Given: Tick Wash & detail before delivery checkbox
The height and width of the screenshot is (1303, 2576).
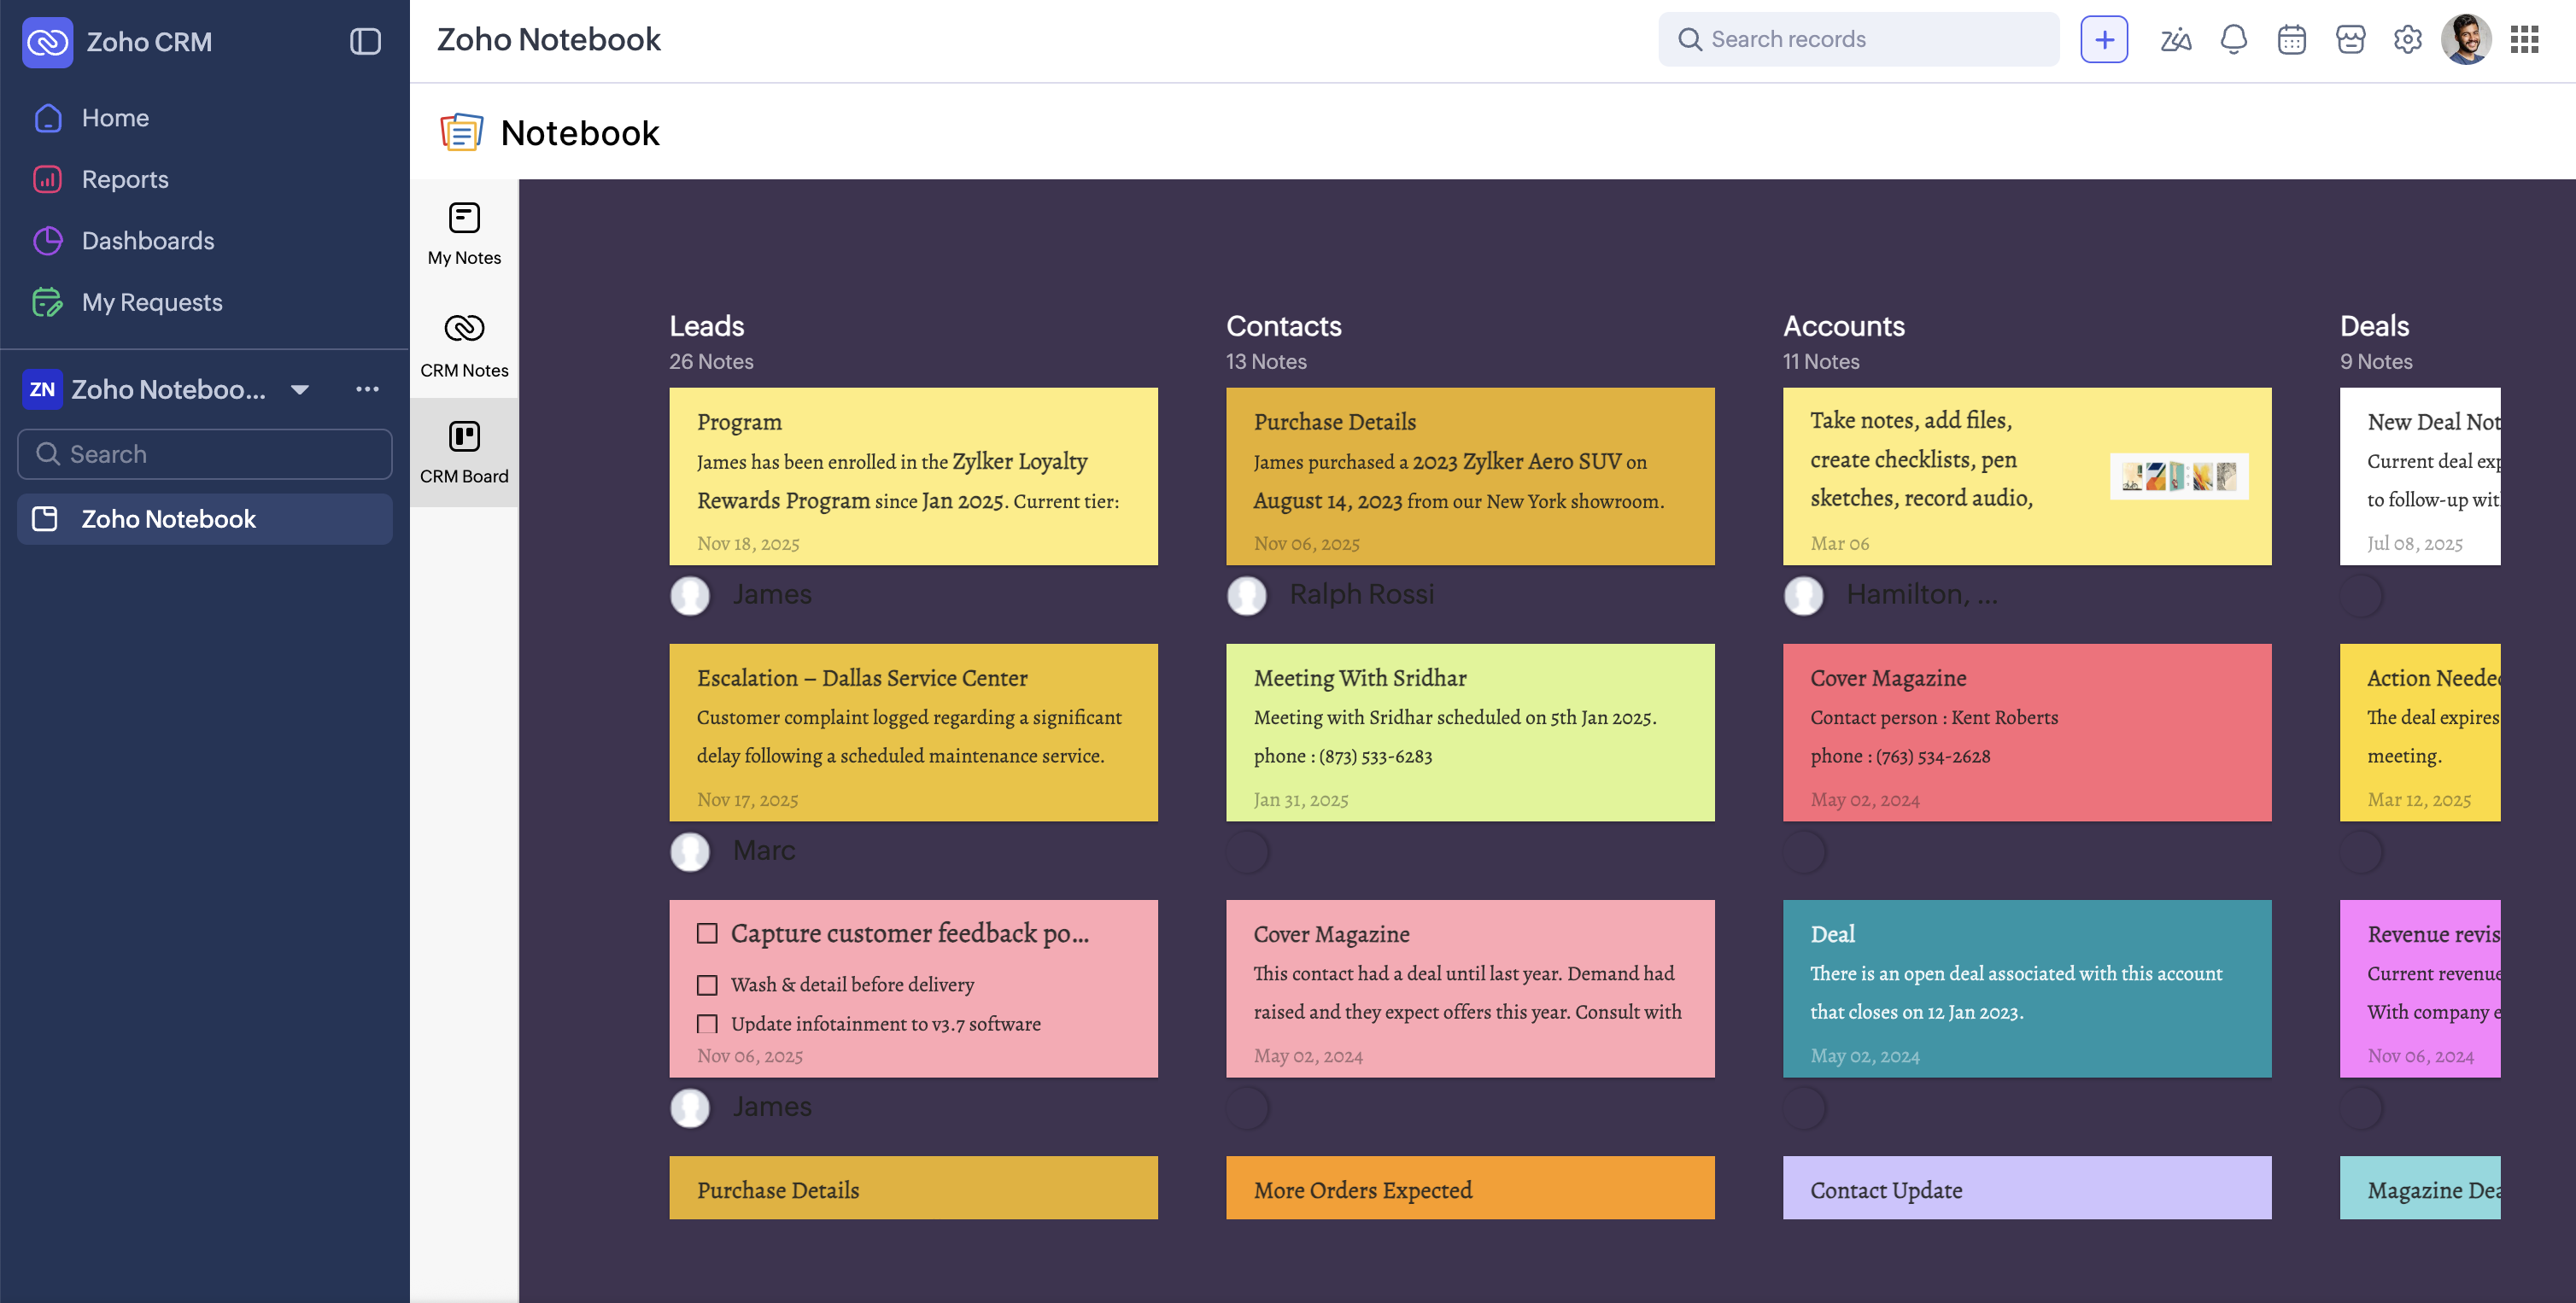Looking at the screenshot, I should [x=707, y=985].
